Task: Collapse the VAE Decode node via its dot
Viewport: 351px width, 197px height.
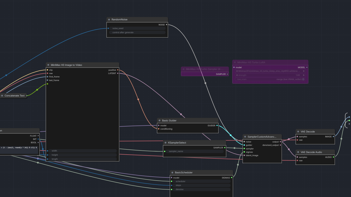Action: (x=298, y=132)
